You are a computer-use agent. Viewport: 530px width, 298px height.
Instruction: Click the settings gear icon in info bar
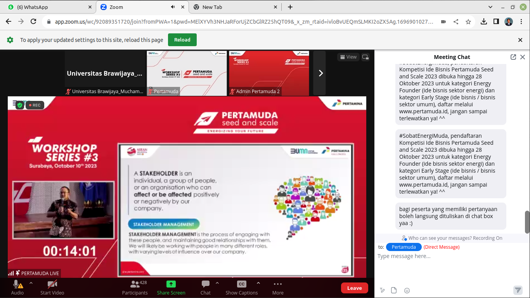(10, 40)
